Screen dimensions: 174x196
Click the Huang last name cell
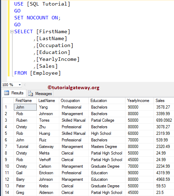click(x=48, y=133)
